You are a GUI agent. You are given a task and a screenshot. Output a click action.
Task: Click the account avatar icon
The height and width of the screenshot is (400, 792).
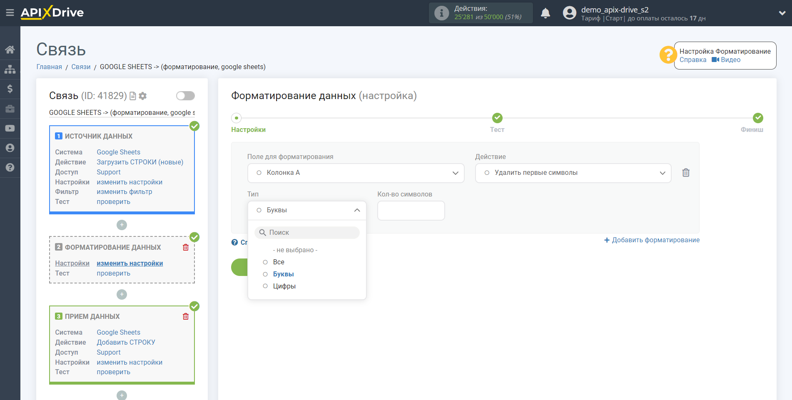click(x=570, y=13)
